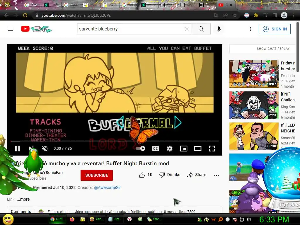Switch to the first DeviantArt tab
This screenshot has width=300, height=225.
coord(51,5)
